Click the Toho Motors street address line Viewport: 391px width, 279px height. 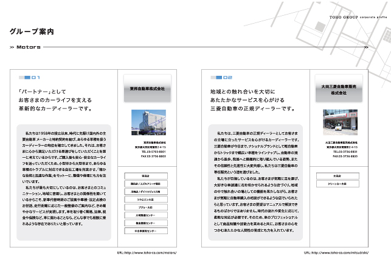pyautogui.click(x=150, y=147)
